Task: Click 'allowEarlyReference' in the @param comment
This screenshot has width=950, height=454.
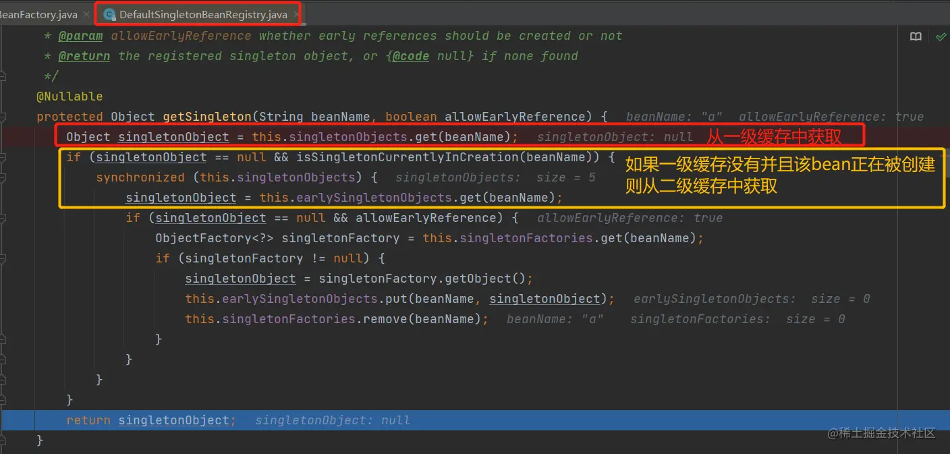Action: click(x=181, y=36)
